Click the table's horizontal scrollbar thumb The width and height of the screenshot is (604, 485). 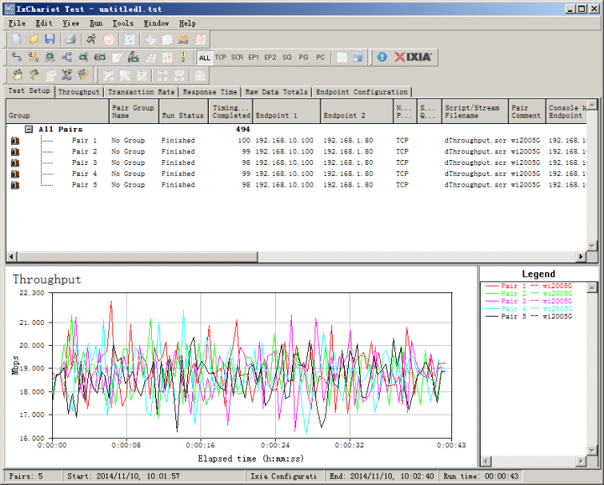pyautogui.click(x=138, y=256)
